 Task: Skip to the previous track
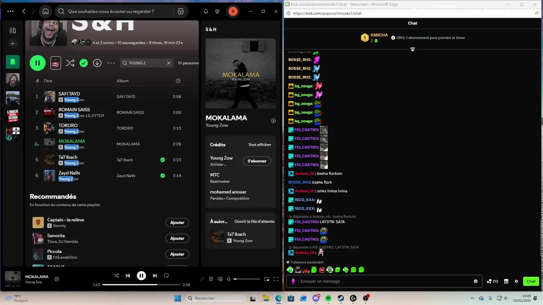pyautogui.click(x=128, y=276)
